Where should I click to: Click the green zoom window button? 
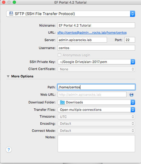[14, 2]
